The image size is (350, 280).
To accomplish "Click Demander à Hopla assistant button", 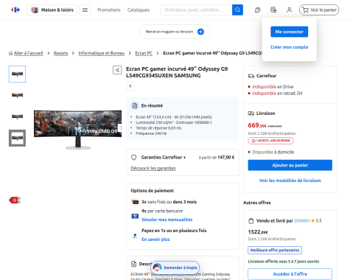I will [175, 267].
